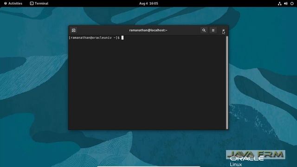Image resolution: width=297 pixels, height=167 pixels.
Task: Open a new terminal tab
Action: coord(74,30)
